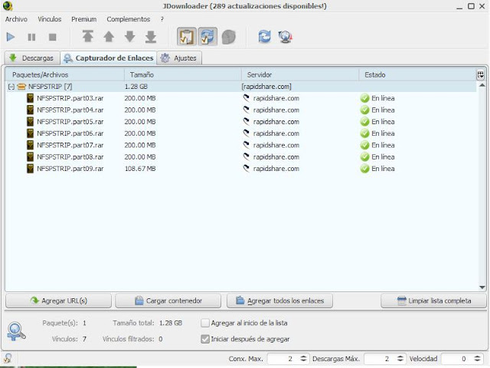Move selection down one position
This screenshot has width=490, height=368.
pos(129,36)
